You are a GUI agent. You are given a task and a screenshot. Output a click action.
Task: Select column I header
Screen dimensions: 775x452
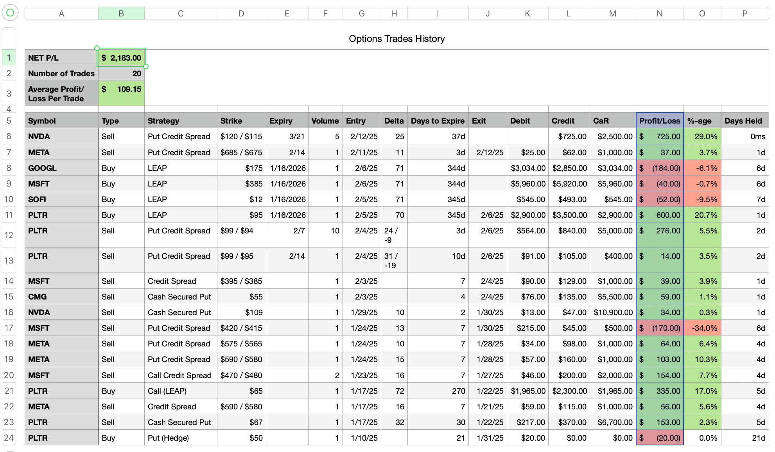tap(438, 13)
